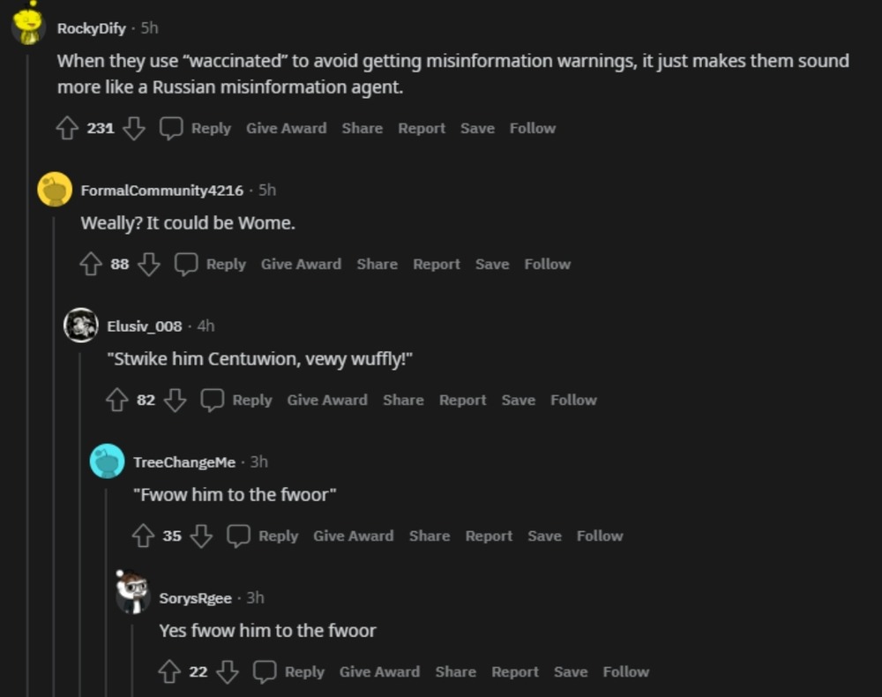Upvote FormalCommunity4216's comment

pos(91,265)
